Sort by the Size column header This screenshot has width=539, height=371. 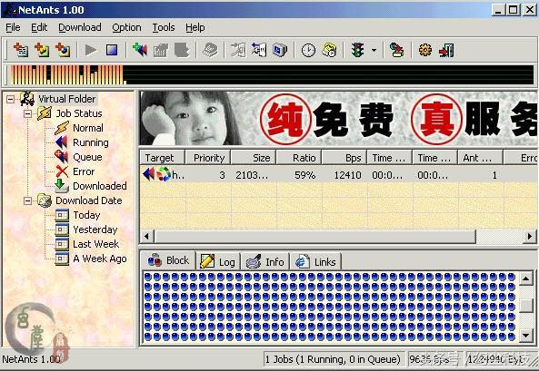254,158
